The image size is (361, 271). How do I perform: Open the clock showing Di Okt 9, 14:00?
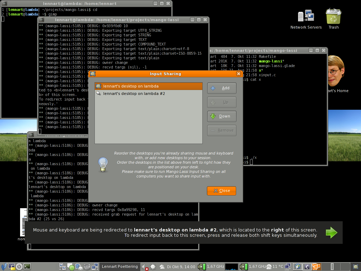pos(181,267)
